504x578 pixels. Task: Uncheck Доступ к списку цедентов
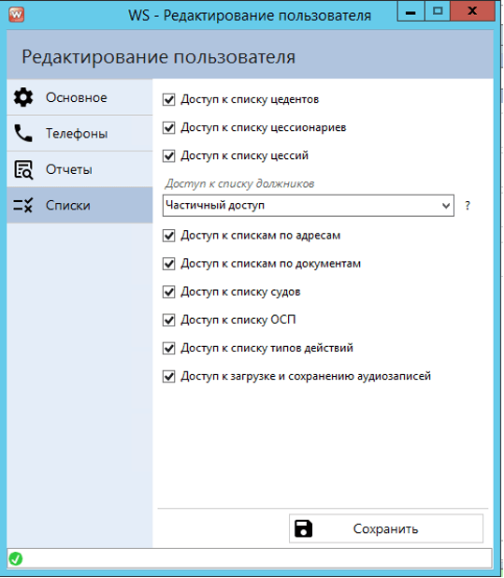pyautogui.click(x=168, y=99)
